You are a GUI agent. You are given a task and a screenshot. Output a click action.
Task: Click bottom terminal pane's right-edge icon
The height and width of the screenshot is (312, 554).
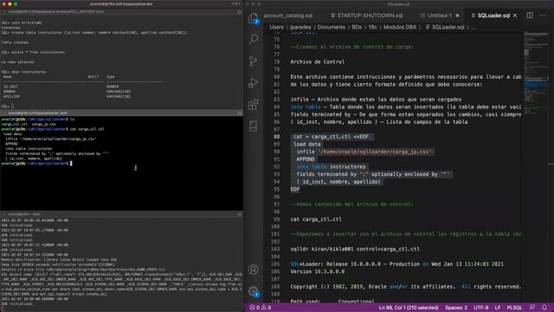[239, 214]
